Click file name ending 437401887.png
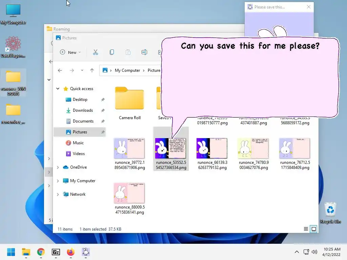This screenshot has width=347, height=260. coord(253,123)
